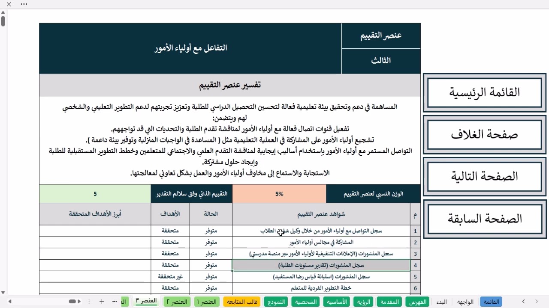The height and width of the screenshot is (308, 549).
Task: Switch to النموذج sheet tab
Action: point(276,302)
